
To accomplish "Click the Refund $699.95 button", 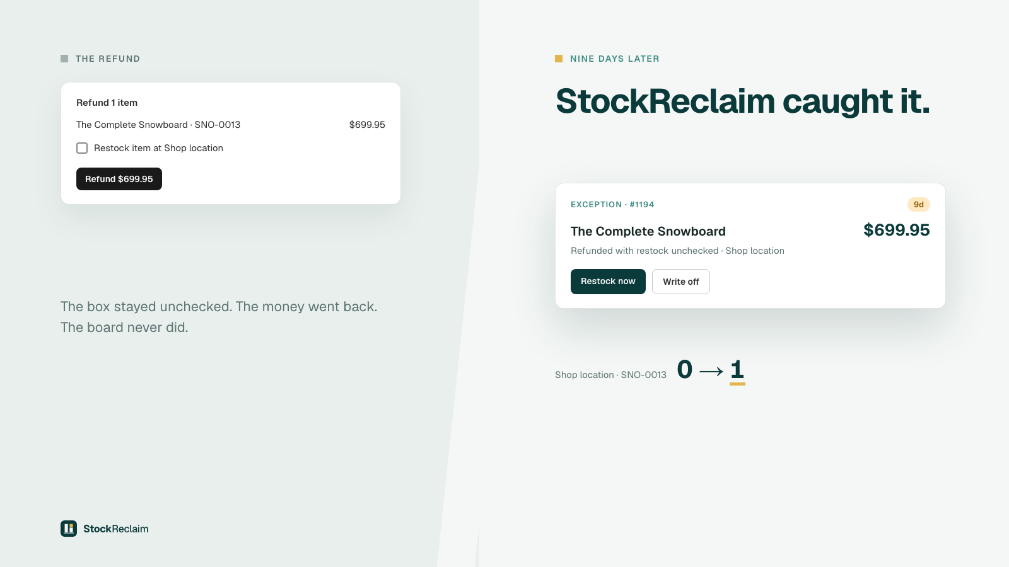I will (x=119, y=179).
